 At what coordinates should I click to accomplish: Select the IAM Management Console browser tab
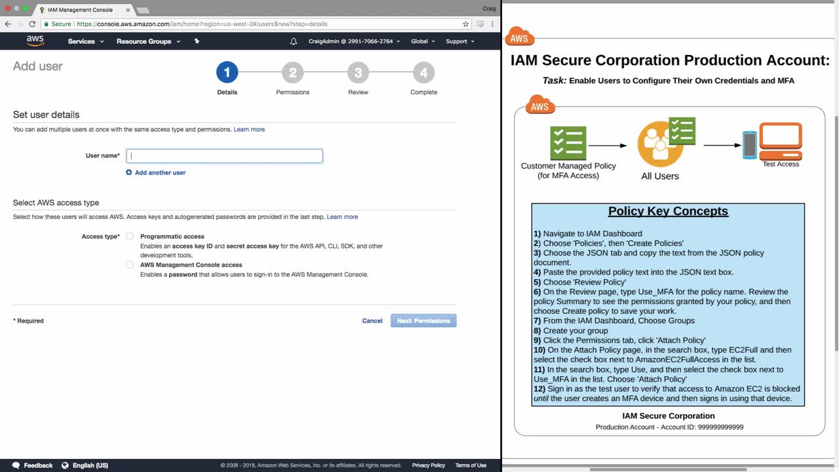click(x=84, y=10)
